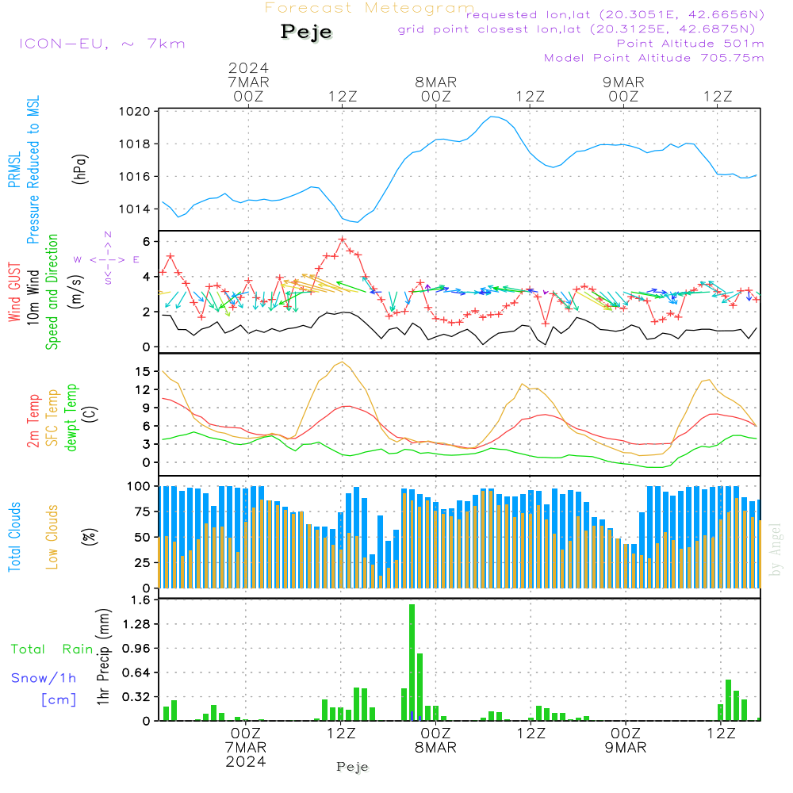Click the '1.28' precipitation axis value

coord(136,624)
